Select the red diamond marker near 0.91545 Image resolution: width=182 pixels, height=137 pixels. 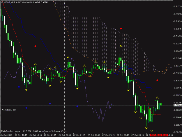point(121,29)
